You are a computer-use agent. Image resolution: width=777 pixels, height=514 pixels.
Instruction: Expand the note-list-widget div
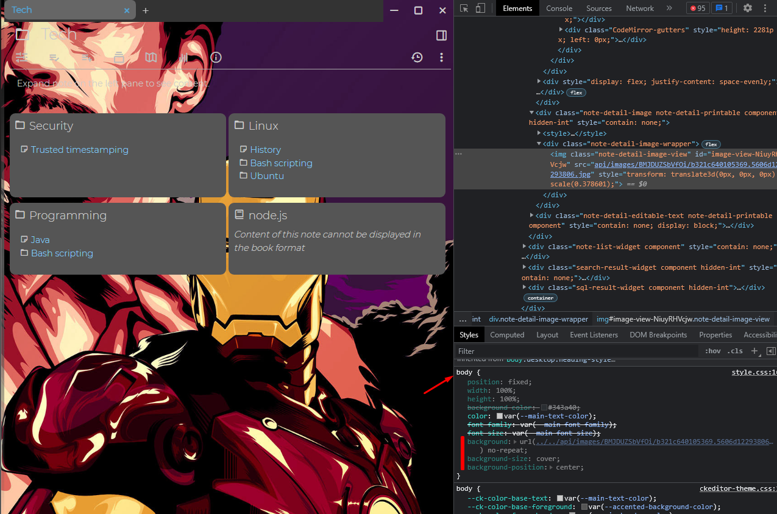click(x=525, y=247)
